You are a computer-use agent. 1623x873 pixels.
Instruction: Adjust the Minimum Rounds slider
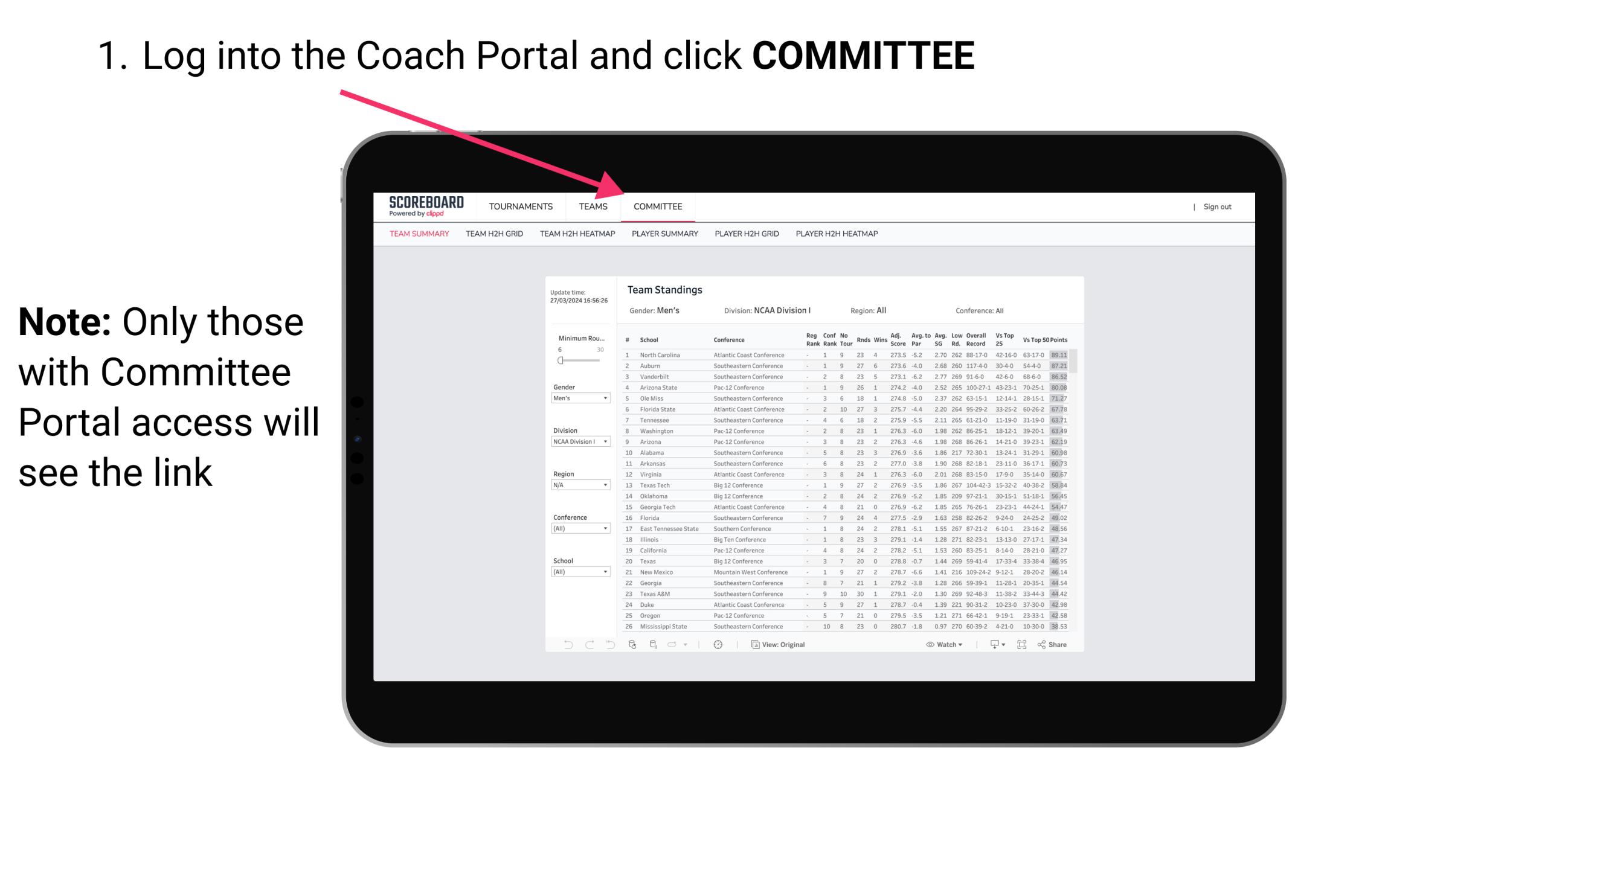[561, 360]
